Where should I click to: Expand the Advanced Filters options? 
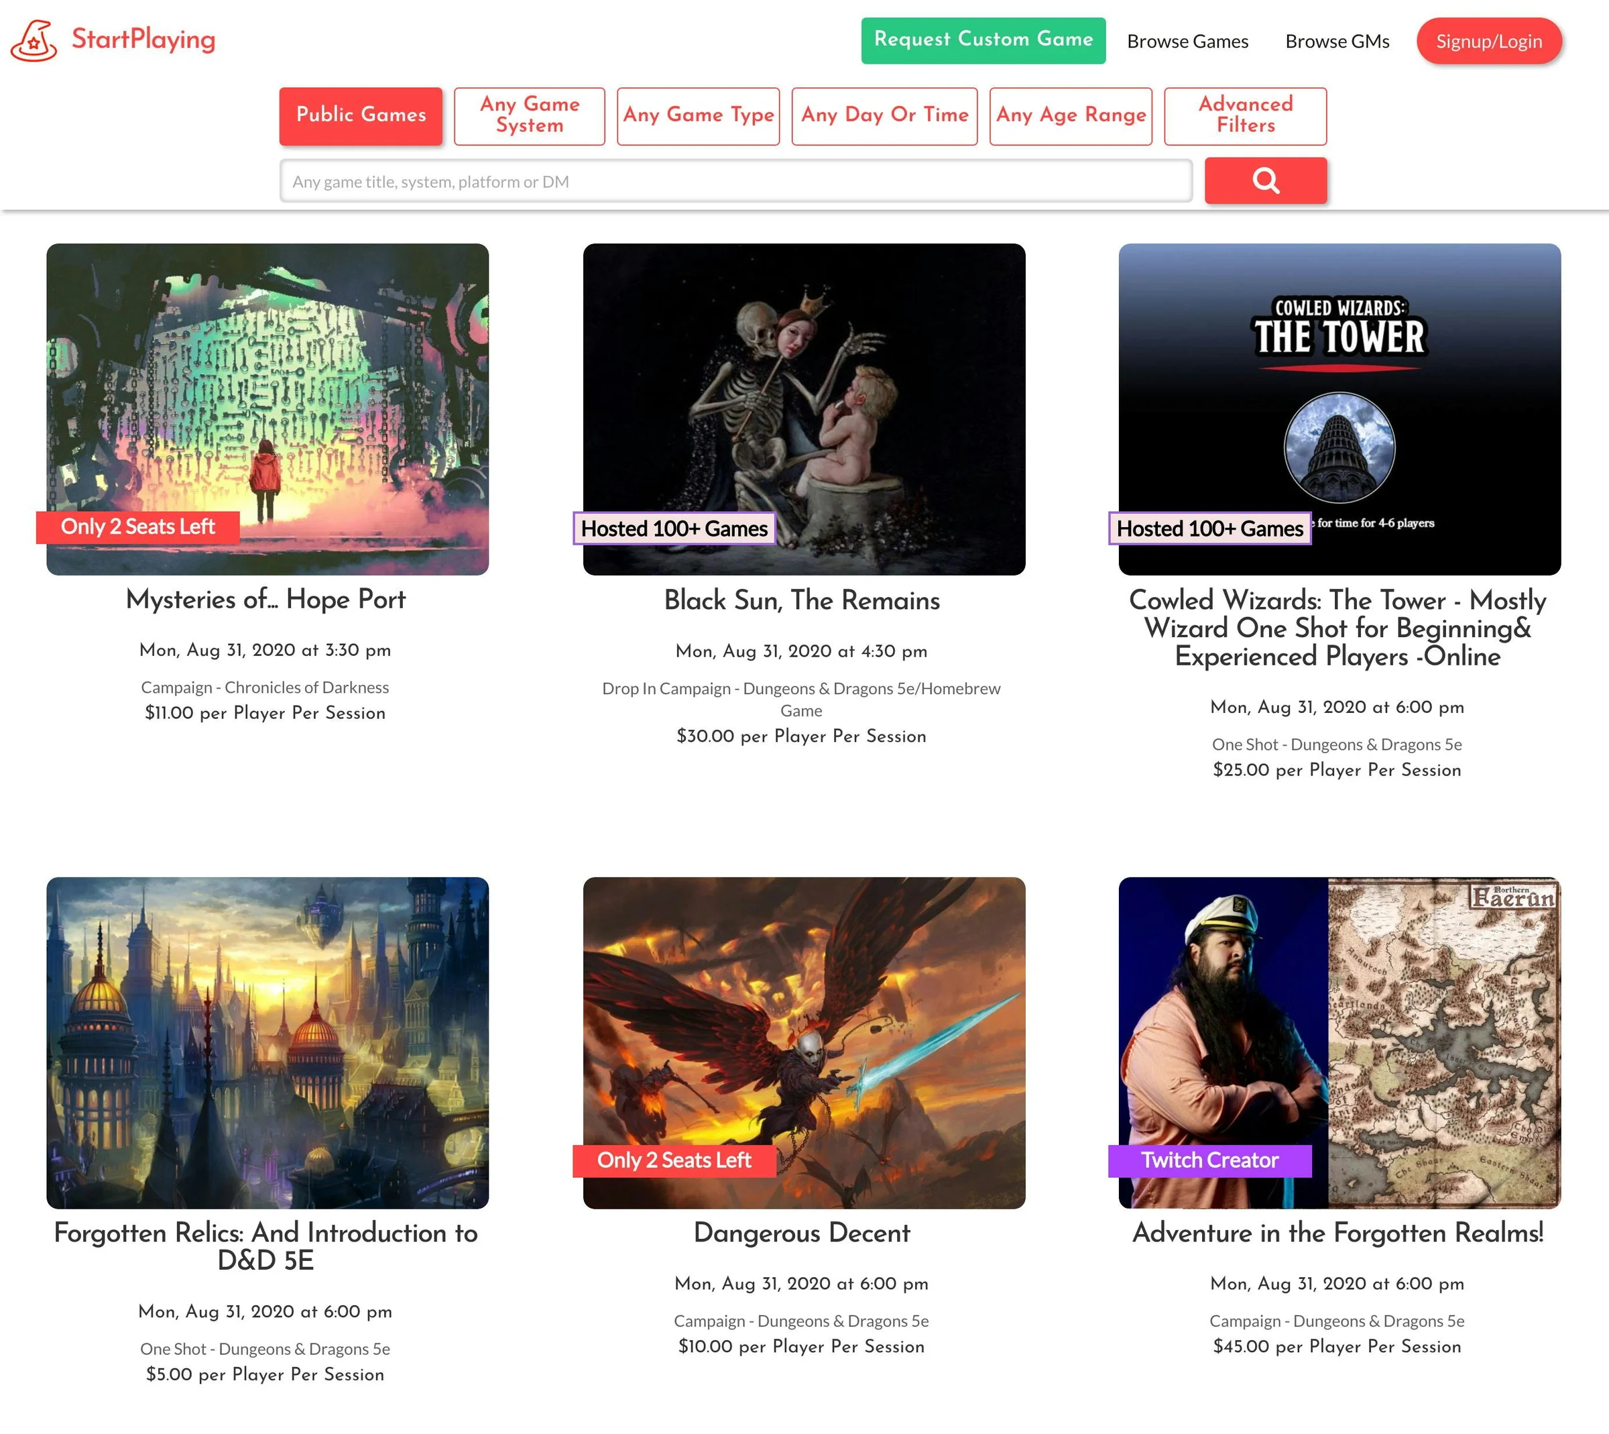coord(1245,116)
